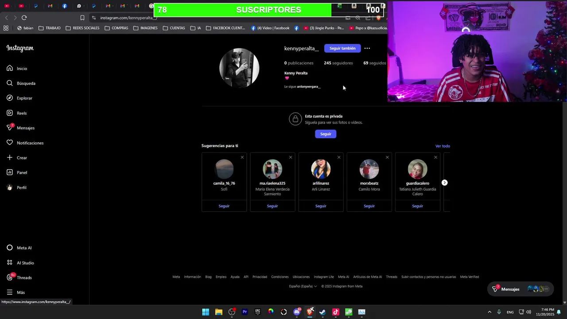
Task: Click the browser address bar URL
Action: coord(128,18)
